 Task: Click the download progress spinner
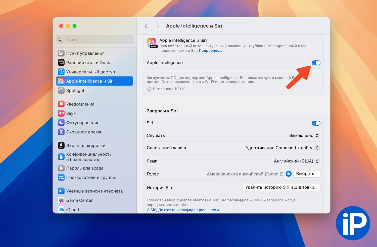[149, 89]
